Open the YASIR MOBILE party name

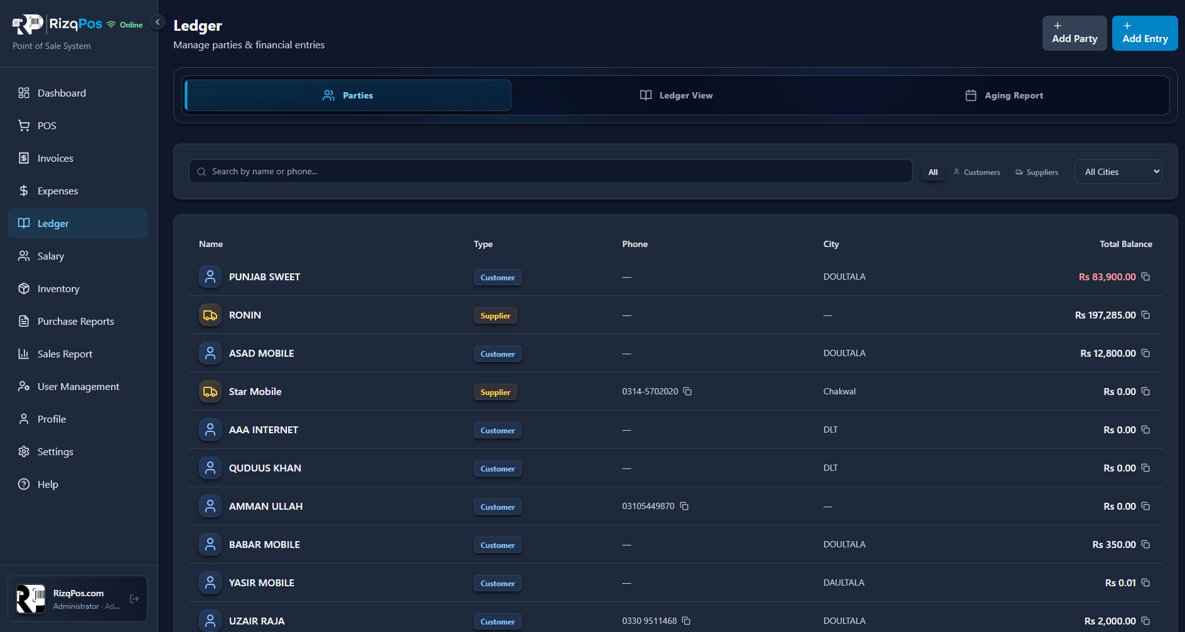coord(262,582)
